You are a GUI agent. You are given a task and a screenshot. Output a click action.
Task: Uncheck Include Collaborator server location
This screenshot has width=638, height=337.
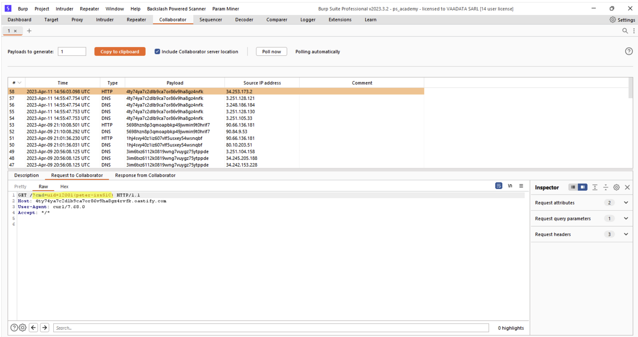pos(157,52)
